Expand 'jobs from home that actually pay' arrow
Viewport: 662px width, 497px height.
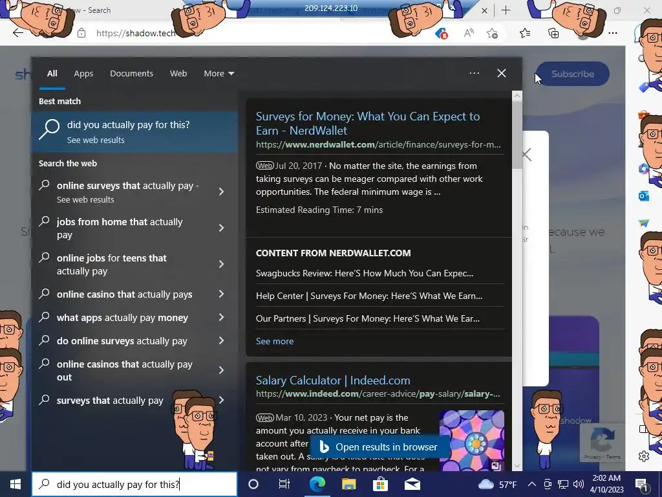221,228
